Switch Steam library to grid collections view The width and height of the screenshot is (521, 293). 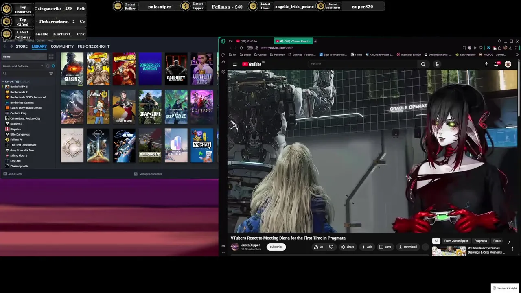(x=51, y=57)
